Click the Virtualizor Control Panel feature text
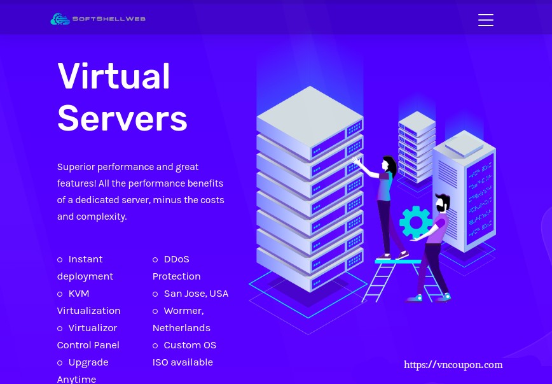Image resolution: width=552 pixels, height=384 pixels. pos(88,336)
